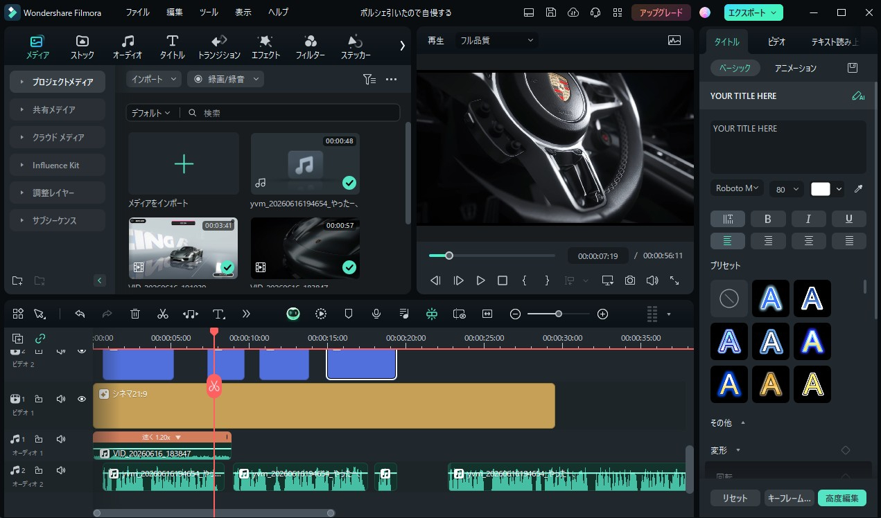The width and height of the screenshot is (881, 518).
Task: Click the 高度編集 button
Action: tap(842, 498)
